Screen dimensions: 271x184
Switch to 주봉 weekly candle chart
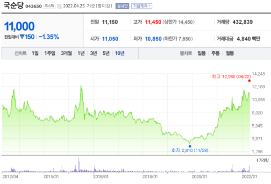(215, 53)
